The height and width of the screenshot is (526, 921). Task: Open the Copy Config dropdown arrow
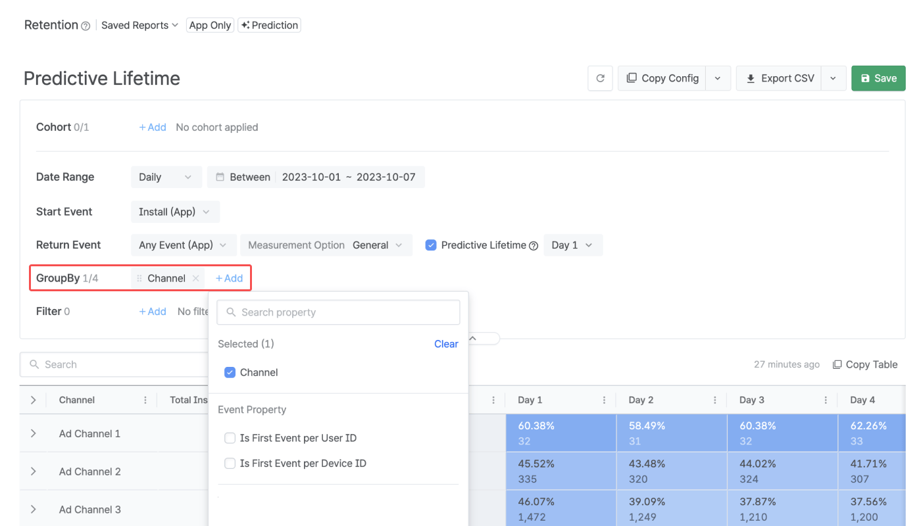point(718,78)
